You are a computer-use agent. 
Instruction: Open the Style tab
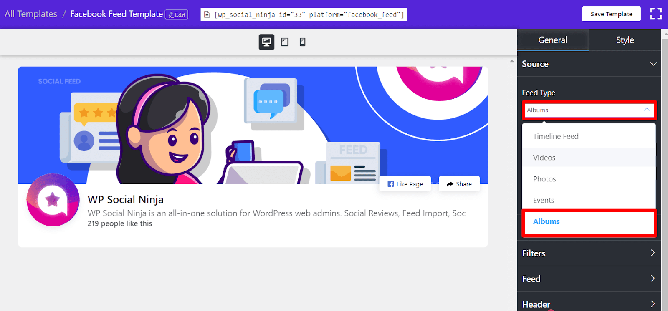click(x=625, y=40)
